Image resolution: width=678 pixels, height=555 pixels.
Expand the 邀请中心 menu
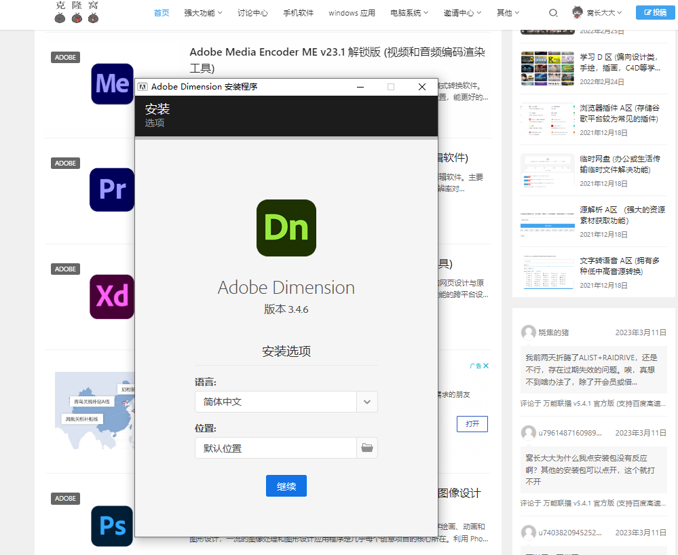[462, 13]
